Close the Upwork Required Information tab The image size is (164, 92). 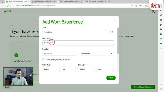pyautogui.click(x=54, y=2)
